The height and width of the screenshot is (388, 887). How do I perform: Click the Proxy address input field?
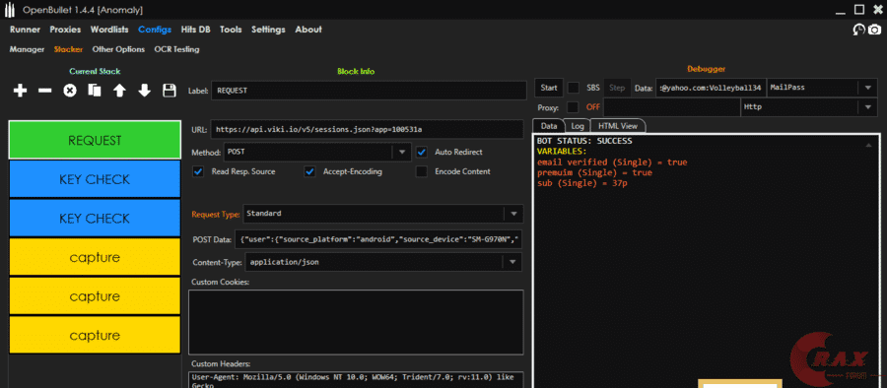coord(672,107)
